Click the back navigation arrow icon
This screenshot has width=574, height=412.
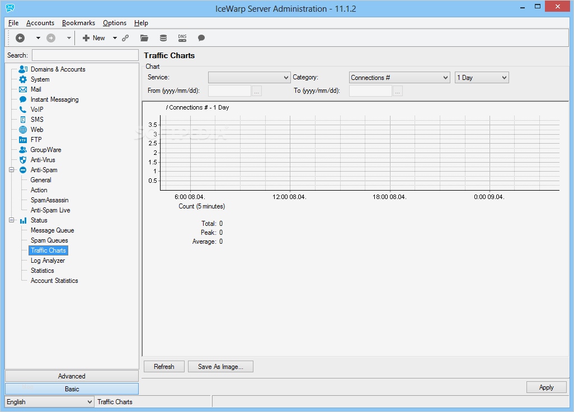(x=20, y=38)
